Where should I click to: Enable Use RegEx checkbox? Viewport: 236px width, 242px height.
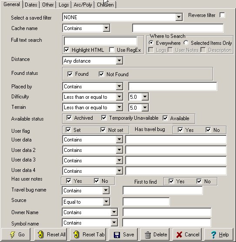coord(112,50)
